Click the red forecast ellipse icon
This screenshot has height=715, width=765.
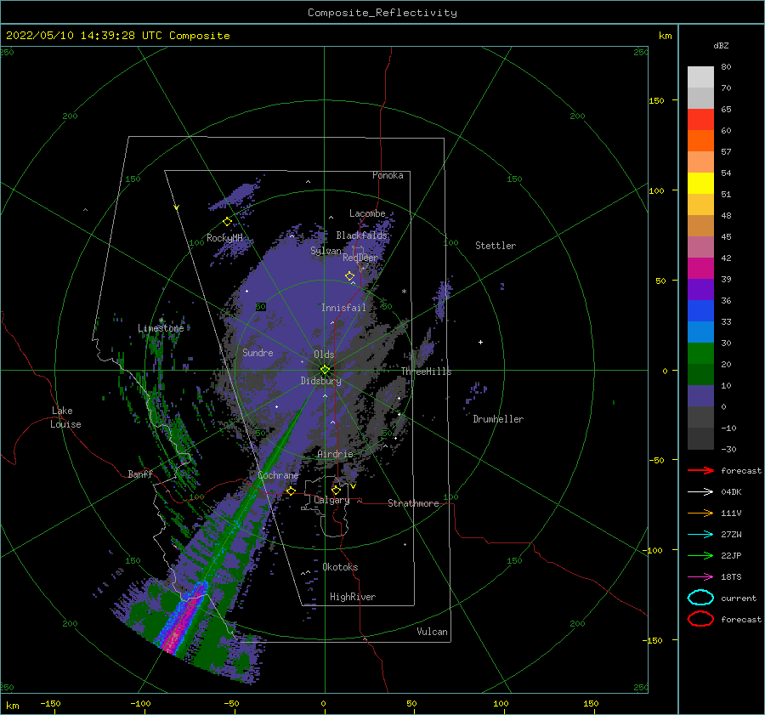coord(700,619)
